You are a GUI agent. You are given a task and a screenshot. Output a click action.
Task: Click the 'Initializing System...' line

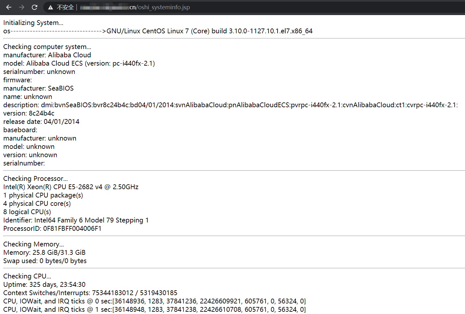click(33, 23)
